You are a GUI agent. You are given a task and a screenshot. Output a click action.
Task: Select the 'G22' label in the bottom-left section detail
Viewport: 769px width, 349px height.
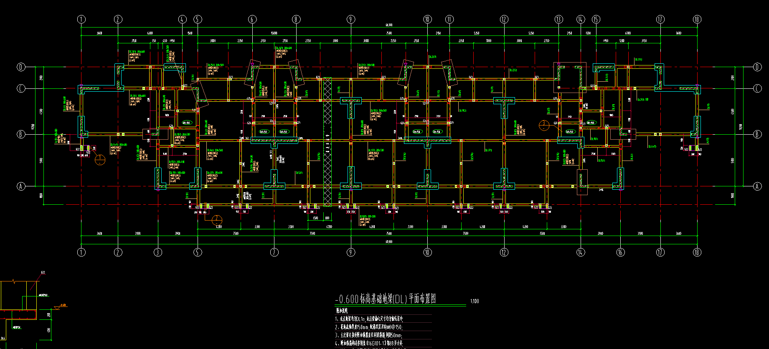[x=43, y=273]
